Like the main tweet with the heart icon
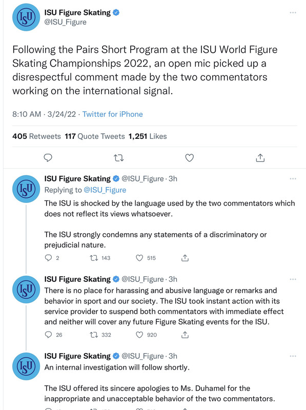 coord(189,158)
